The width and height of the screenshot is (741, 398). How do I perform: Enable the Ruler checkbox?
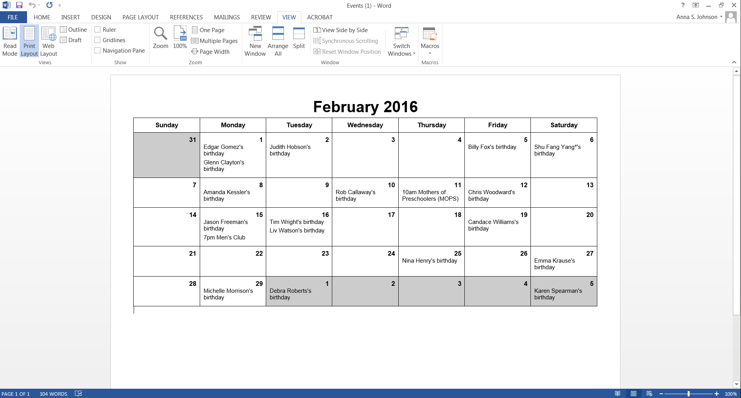click(97, 29)
